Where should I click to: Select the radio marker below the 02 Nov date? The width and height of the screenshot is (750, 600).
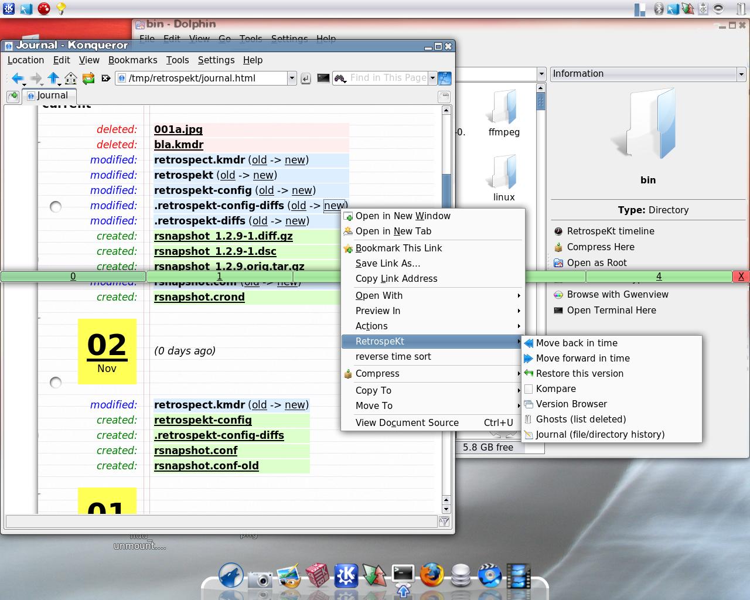point(56,383)
